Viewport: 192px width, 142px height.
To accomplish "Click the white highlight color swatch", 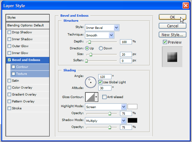I will pos(132,106).
